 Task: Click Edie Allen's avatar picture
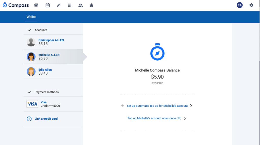pos(31,71)
